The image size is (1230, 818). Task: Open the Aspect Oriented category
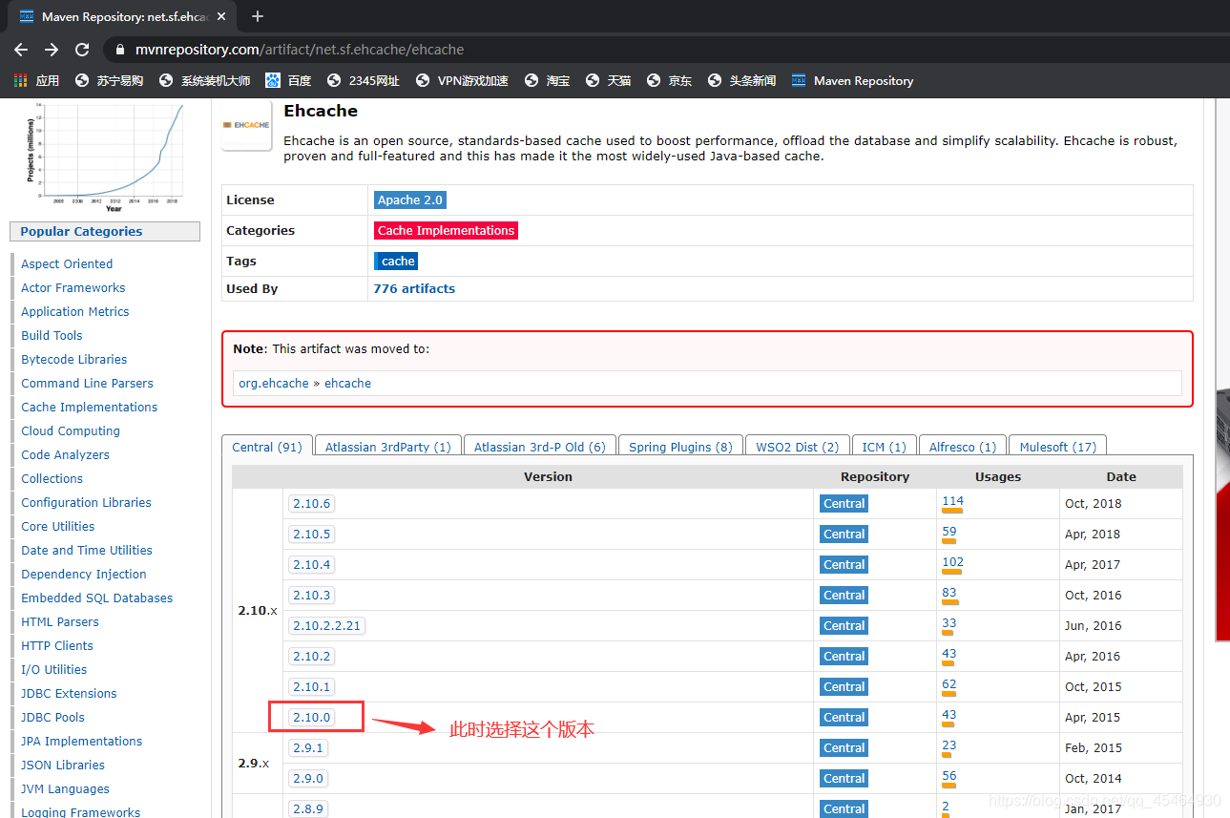click(x=67, y=263)
